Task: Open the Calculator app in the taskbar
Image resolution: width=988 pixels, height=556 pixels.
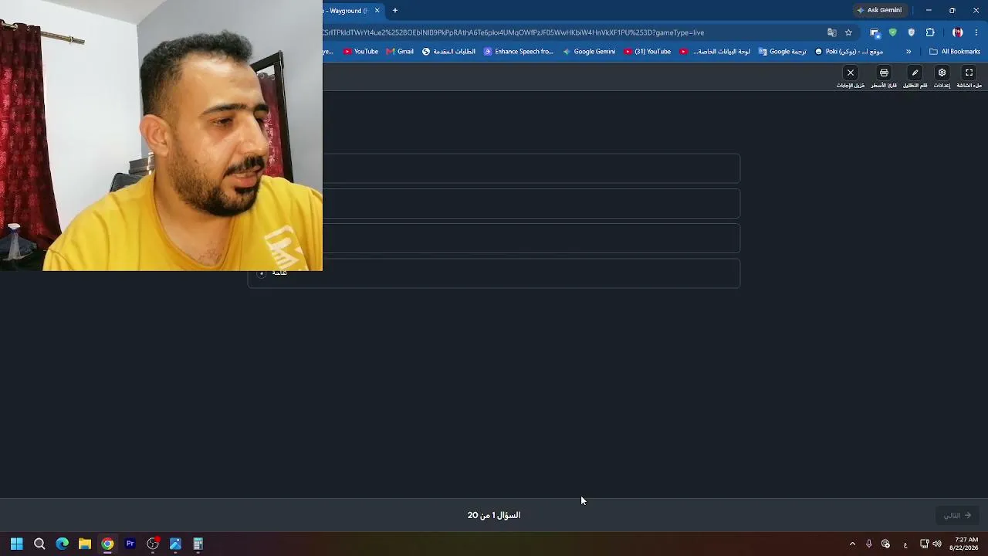Action: 198,544
